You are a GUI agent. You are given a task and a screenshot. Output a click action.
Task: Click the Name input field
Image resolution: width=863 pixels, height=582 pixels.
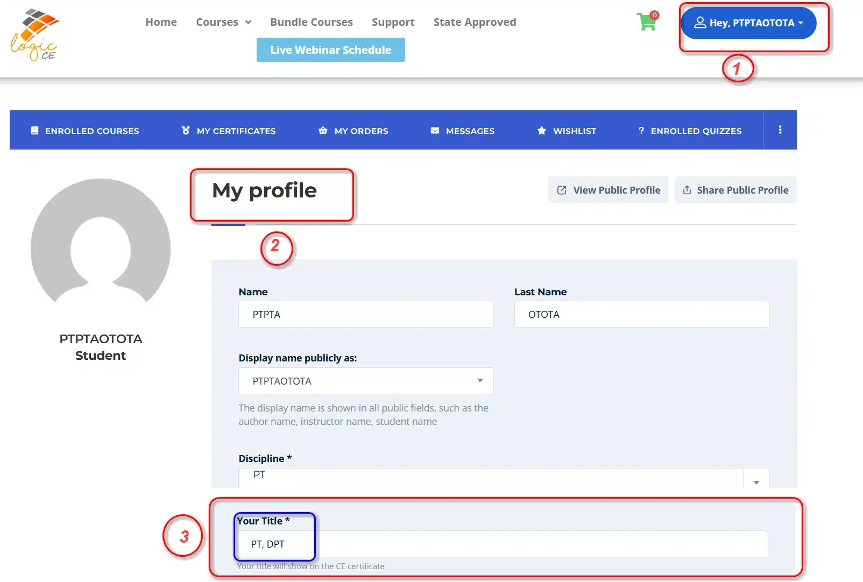pyautogui.click(x=366, y=314)
